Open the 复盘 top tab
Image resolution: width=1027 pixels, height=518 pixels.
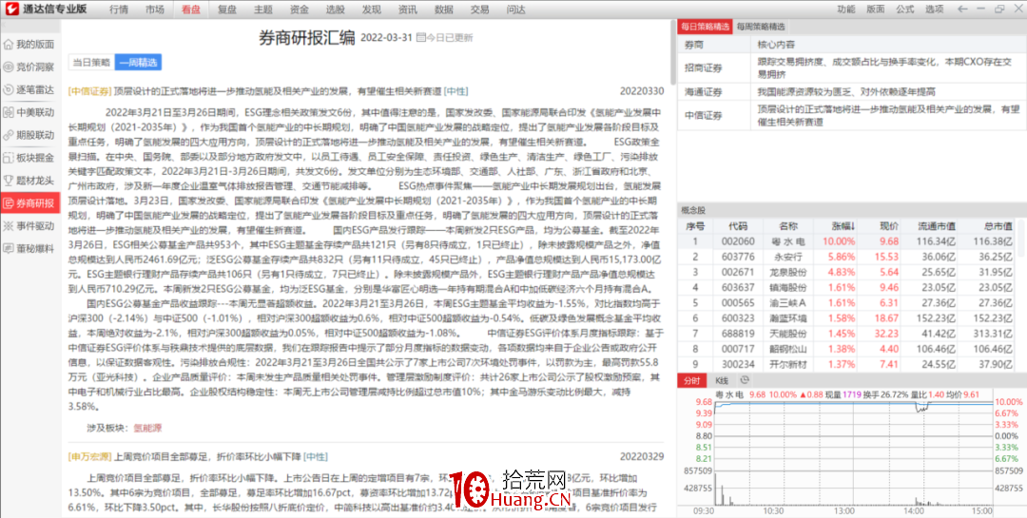click(227, 10)
